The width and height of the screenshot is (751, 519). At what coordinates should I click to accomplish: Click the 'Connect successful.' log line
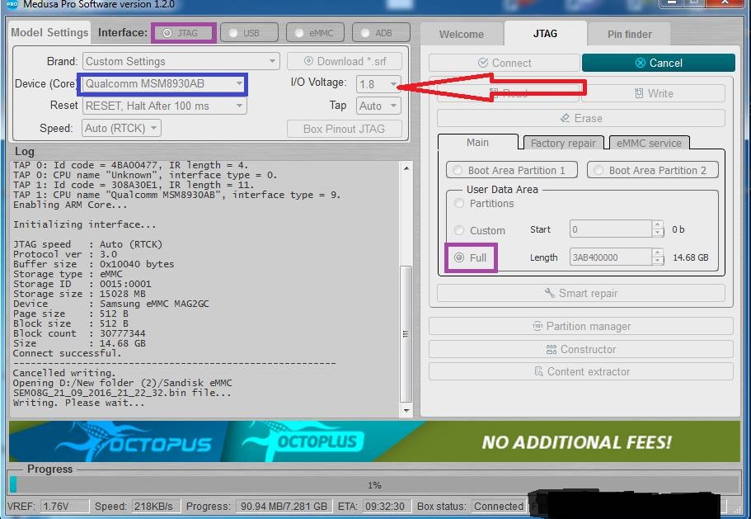point(67,353)
